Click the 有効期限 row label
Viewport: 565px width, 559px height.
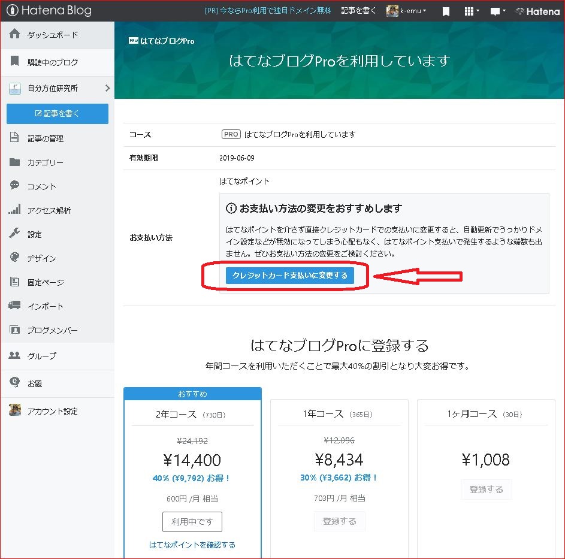tap(143, 158)
